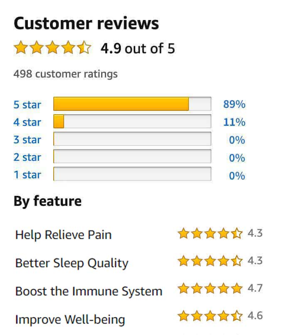Select the Boost the Immune System label
This screenshot has width=283, height=335.
(89, 291)
